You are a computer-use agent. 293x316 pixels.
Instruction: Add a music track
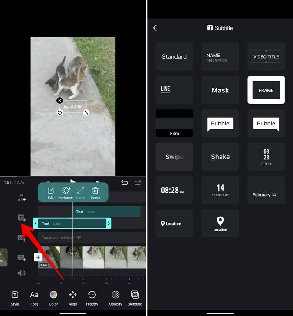(x=22, y=198)
